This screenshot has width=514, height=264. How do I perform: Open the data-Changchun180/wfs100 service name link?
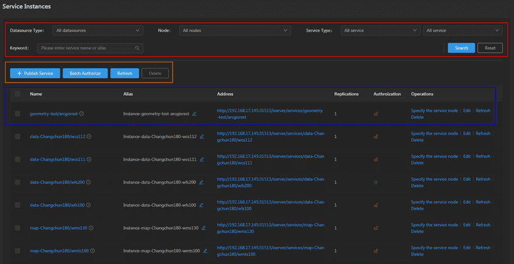58,205
